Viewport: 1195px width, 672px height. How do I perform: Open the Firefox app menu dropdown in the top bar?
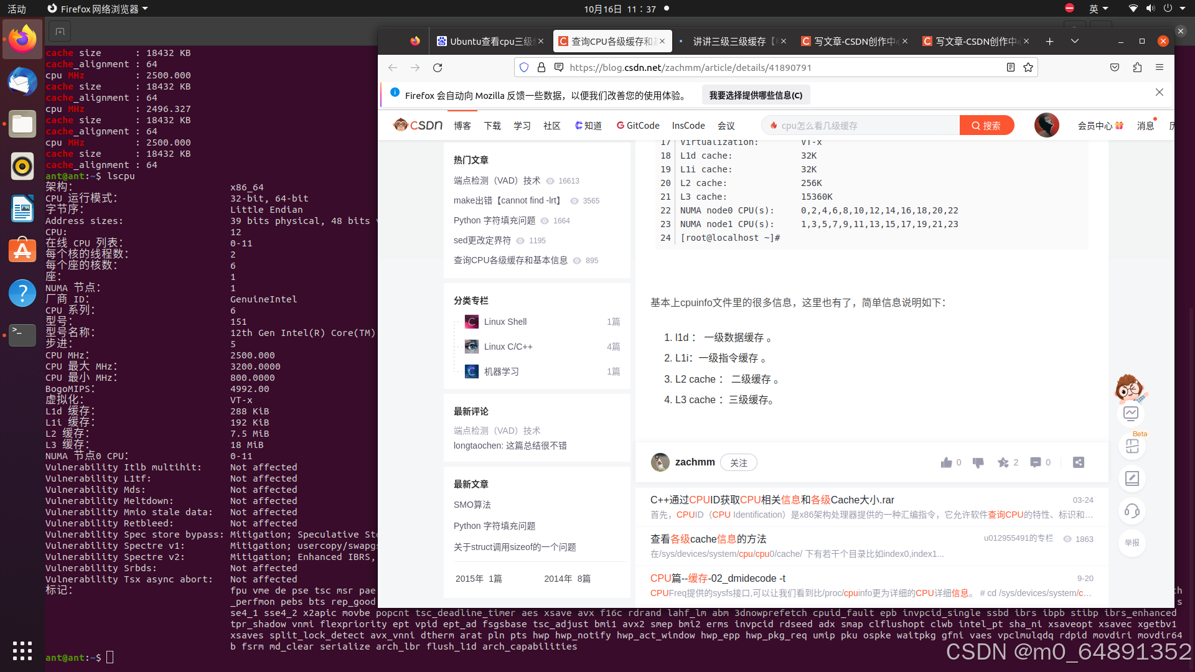98,9
